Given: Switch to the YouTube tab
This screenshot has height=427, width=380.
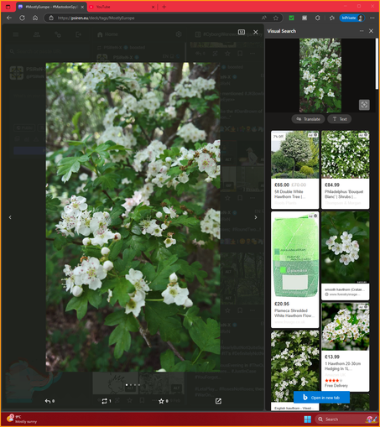Looking at the screenshot, I should [120, 7].
